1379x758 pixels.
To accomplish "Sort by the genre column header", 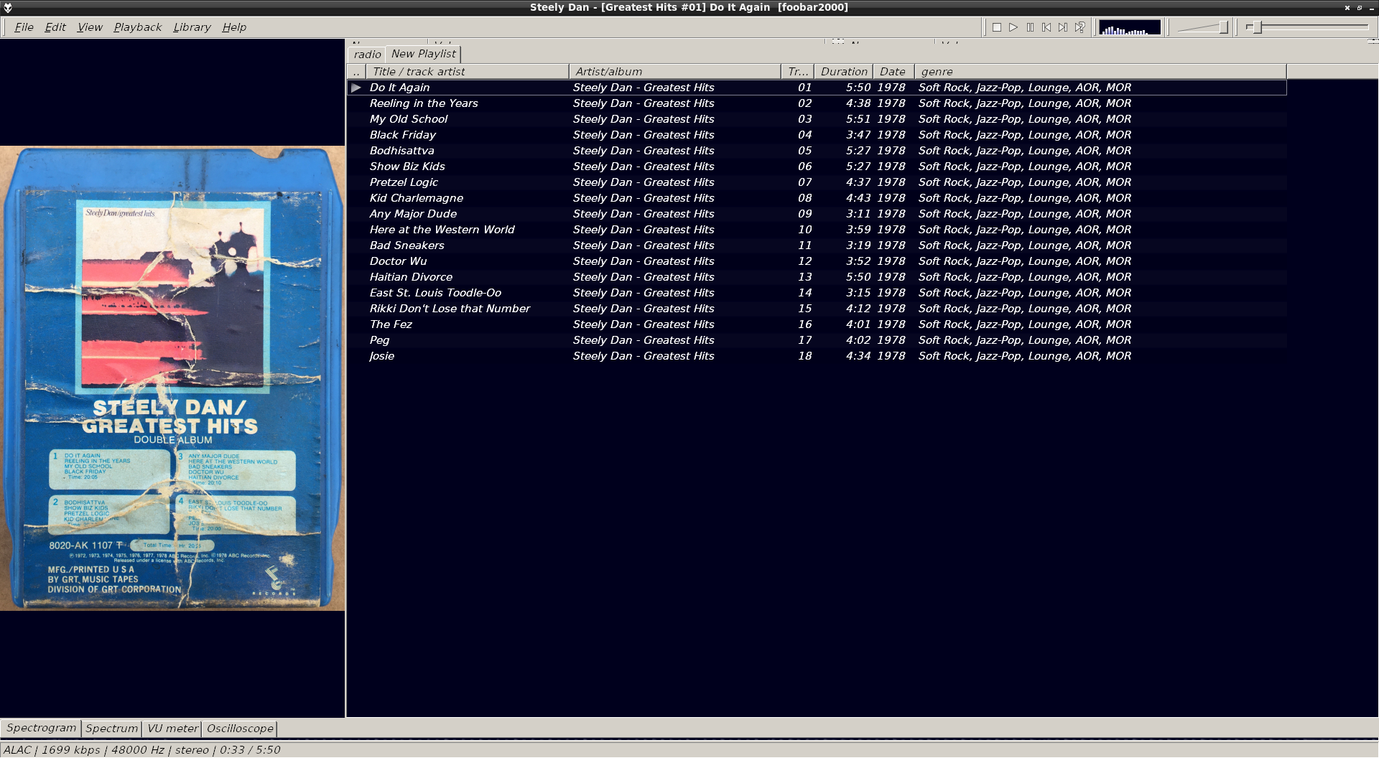I will (x=1101, y=72).
